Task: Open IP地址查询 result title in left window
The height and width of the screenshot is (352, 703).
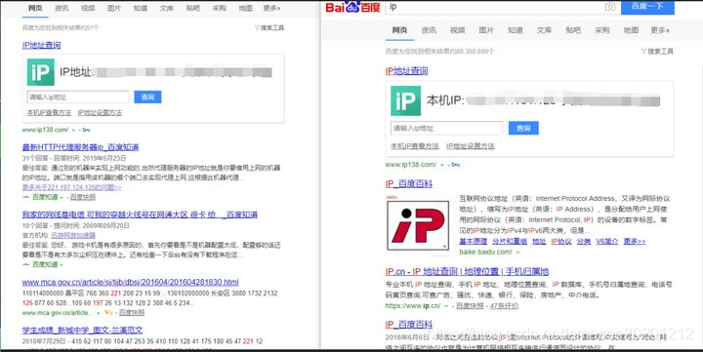Action: 41,45
